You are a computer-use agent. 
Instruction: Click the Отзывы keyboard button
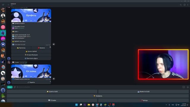click(x=52, y=100)
